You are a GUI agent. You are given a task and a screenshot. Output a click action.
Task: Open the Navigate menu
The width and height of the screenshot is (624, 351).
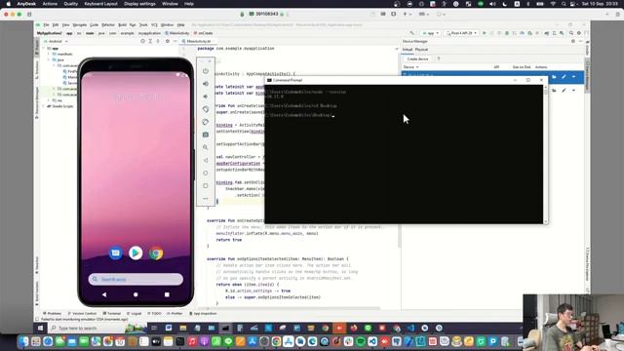click(80, 24)
